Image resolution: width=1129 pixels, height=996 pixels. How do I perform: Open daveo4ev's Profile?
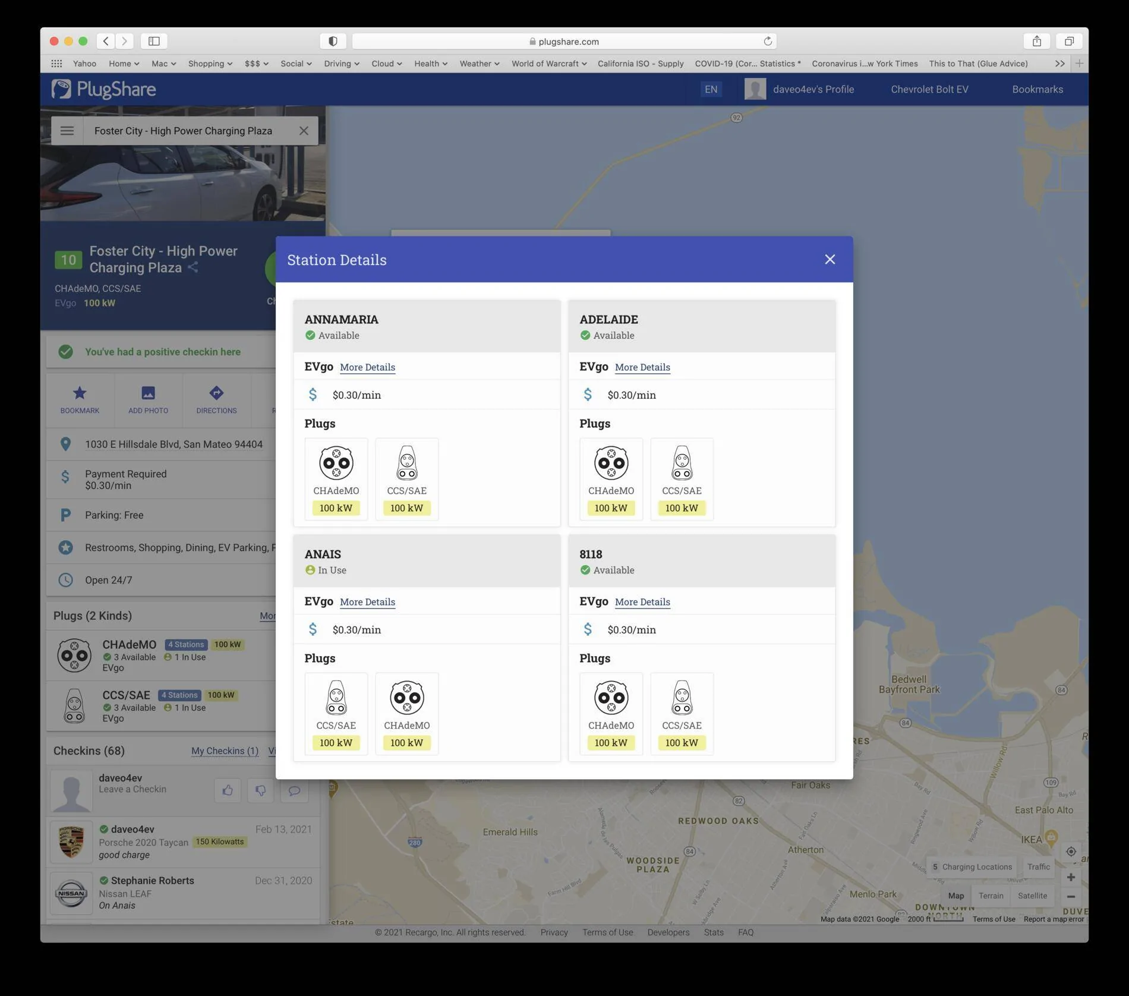(799, 90)
